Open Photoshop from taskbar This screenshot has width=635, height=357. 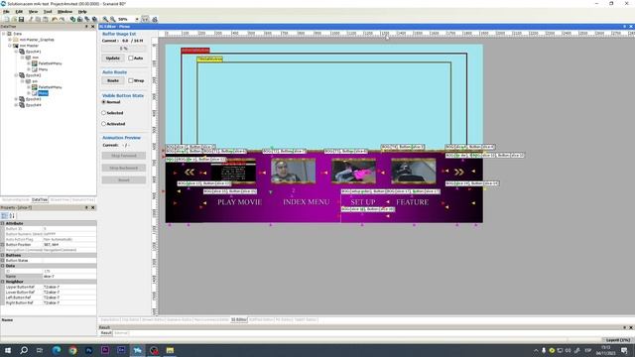click(88, 350)
